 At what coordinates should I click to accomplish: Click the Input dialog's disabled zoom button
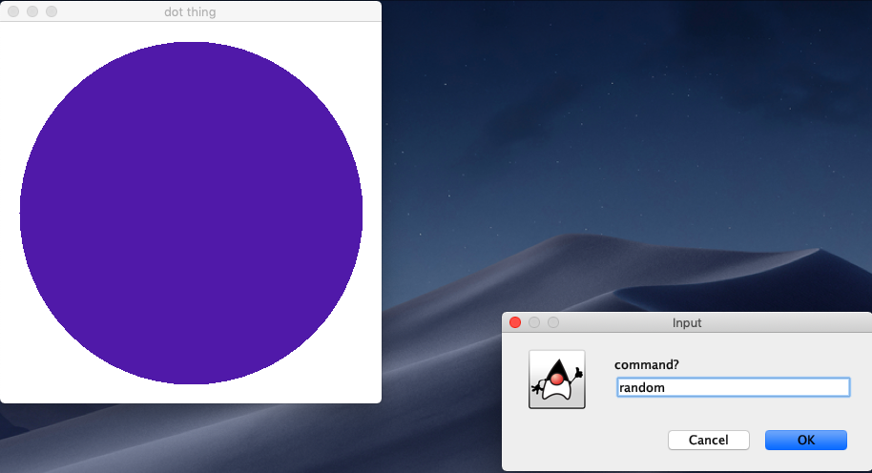pyautogui.click(x=552, y=322)
